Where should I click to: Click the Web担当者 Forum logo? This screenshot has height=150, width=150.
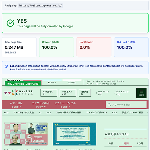[18, 93]
